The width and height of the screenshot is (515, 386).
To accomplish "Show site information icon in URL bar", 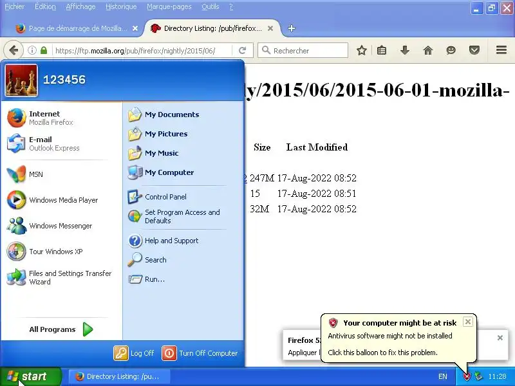I will coord(32,51).
